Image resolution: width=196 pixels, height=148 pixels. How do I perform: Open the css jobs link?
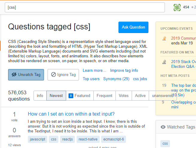tap(140, 79)
